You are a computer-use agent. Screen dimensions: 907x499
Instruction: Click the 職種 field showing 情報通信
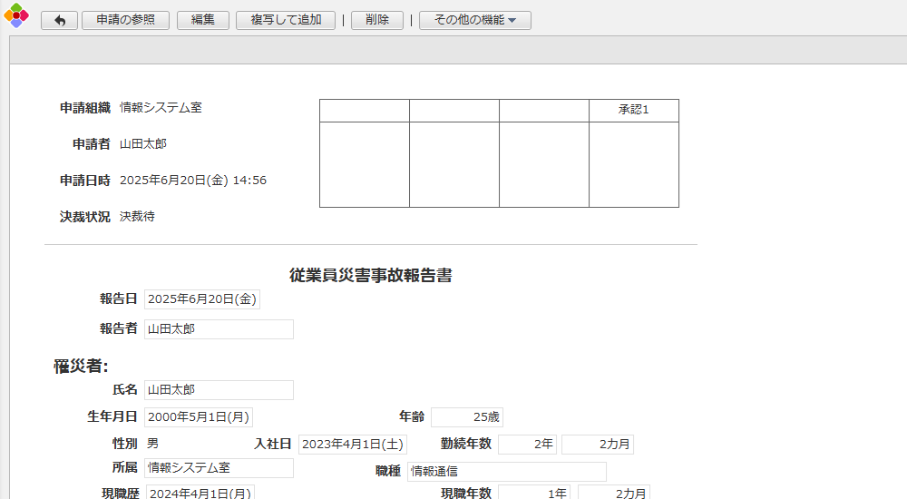(x=506, y=472)
